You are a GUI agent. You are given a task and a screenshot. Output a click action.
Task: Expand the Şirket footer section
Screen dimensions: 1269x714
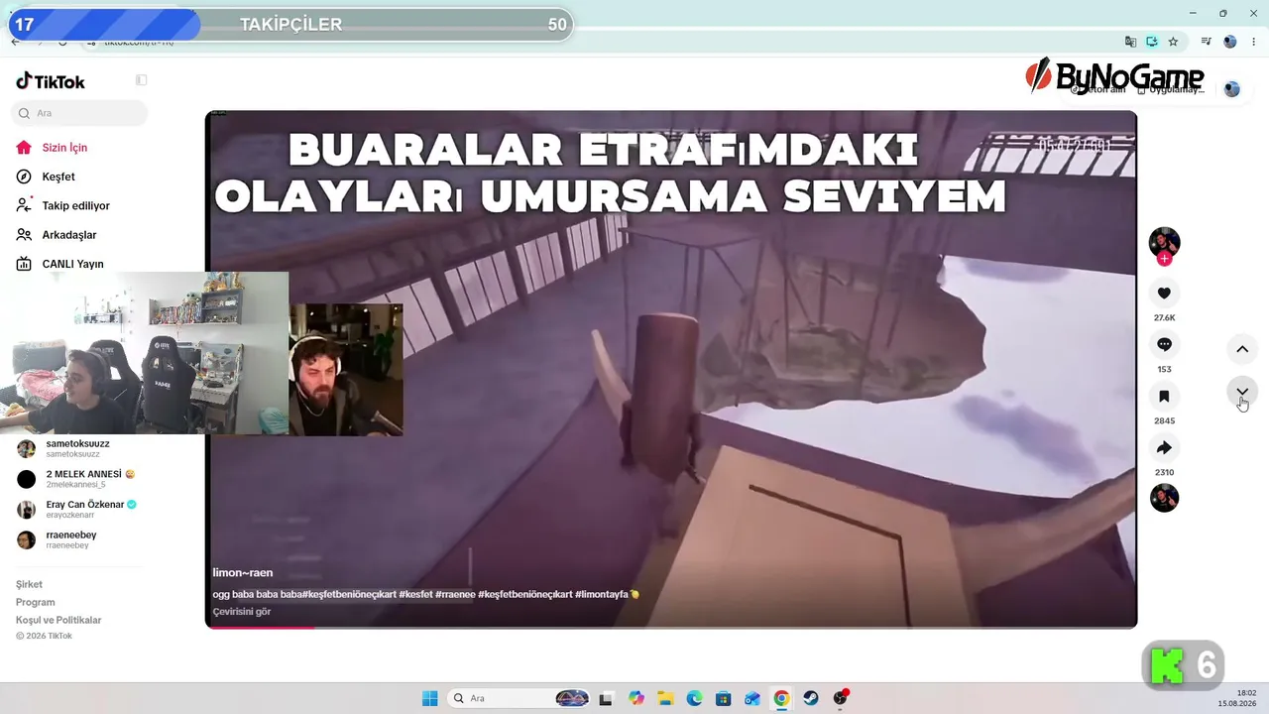pos(30,584)
